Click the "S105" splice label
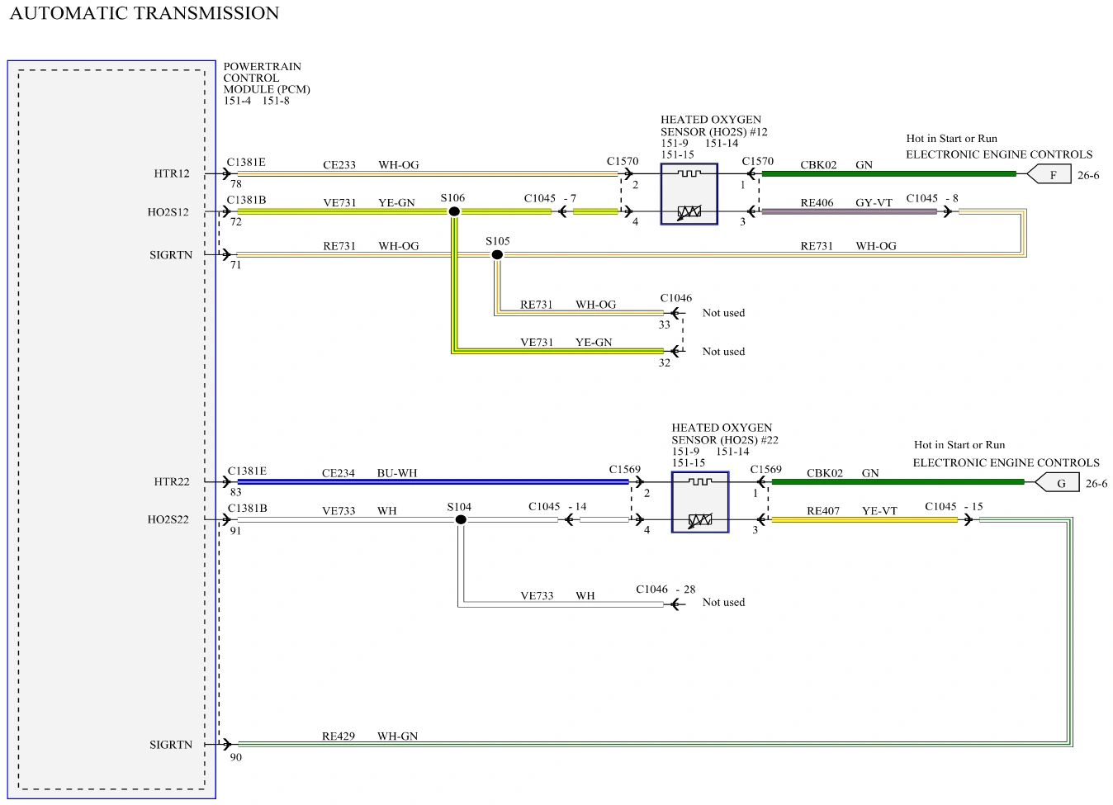 click(498, 241)
